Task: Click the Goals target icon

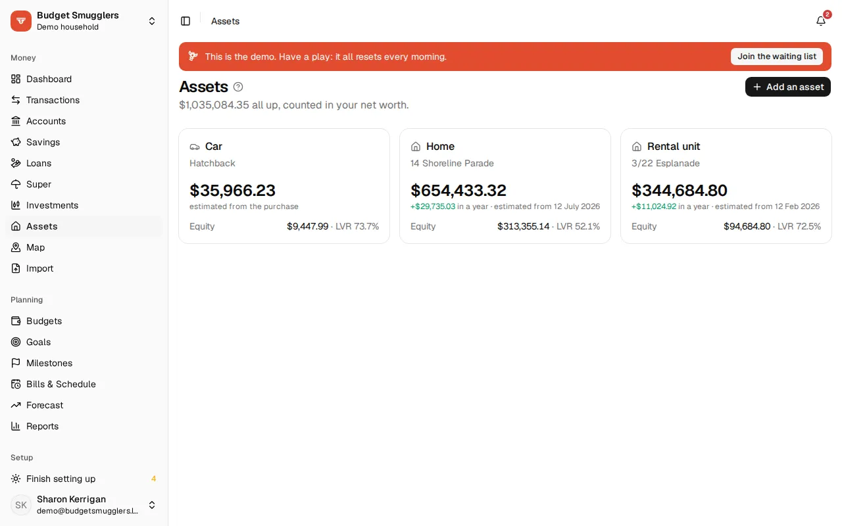Action: (x=16, y=342)
